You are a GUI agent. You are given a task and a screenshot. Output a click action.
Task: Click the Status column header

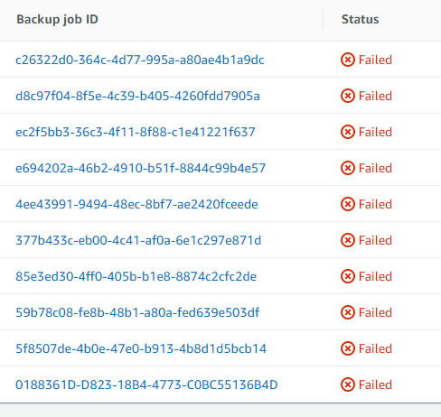360,20
